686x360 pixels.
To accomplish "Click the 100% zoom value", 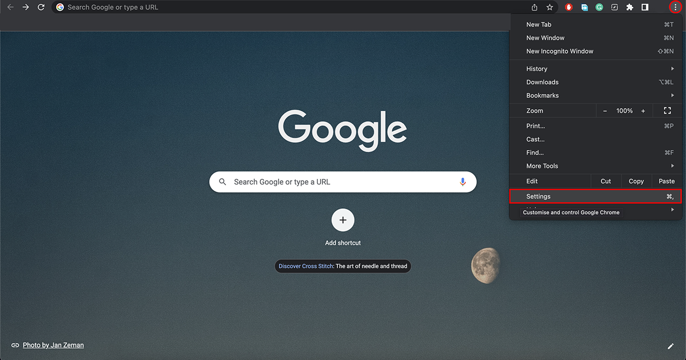I will 624,111.
